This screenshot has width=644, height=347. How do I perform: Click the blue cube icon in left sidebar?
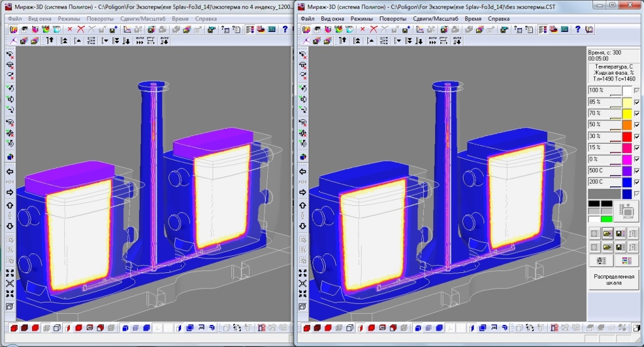[x=10, y=157]
